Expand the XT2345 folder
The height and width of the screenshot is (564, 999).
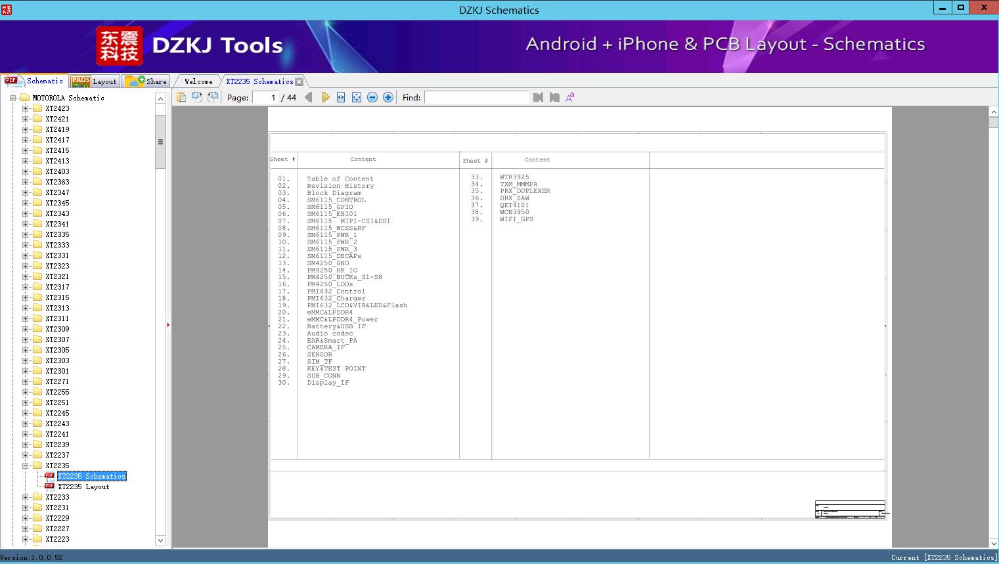point(26,203)
